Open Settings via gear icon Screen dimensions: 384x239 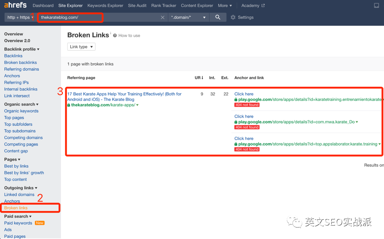[233, 17]
